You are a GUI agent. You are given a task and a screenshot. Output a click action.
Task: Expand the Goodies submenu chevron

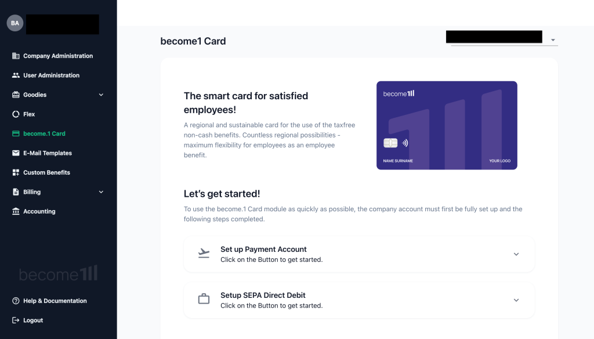pos(101,95)
